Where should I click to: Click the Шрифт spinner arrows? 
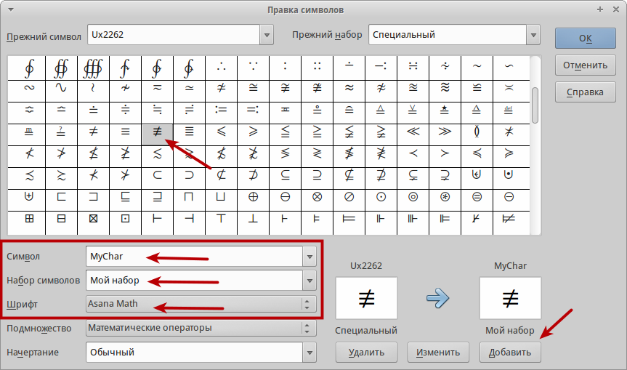point(307,304)
